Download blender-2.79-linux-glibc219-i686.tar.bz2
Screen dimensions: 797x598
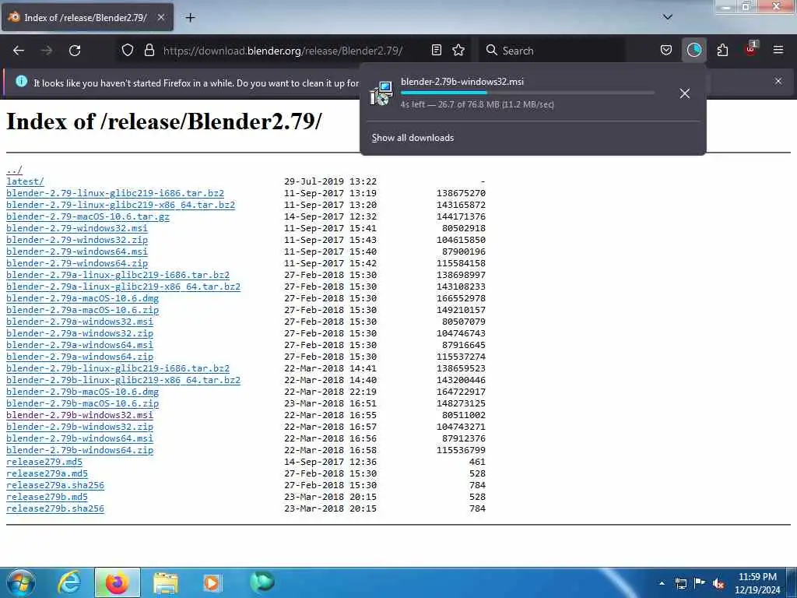tap(115, 193)
